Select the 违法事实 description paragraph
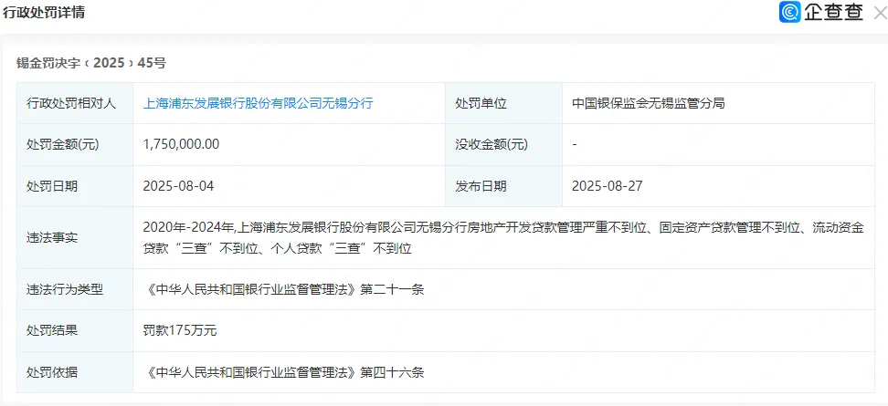 [x=503, y=237]
